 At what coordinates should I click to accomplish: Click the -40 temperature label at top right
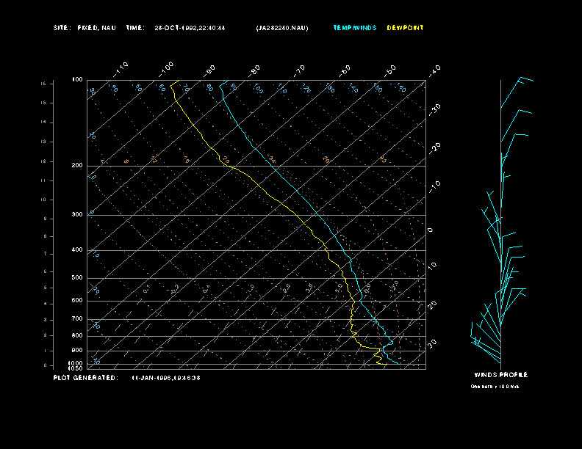(x=434, y=70)
